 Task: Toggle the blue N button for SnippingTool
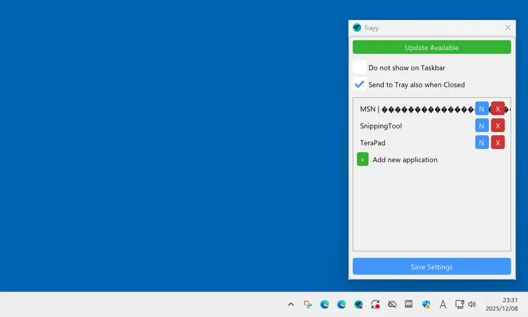[x=482, y=126]
